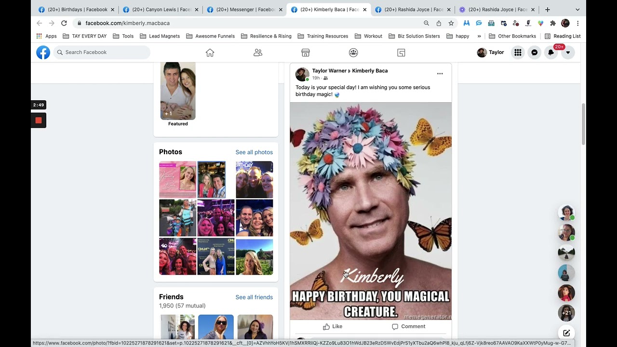Open the Birthday selfie photo thumbnail
The image size is (617, 347).
tap(255, 180)
